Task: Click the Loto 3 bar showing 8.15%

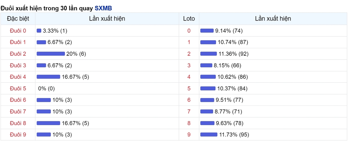Action: coord(206,65)
